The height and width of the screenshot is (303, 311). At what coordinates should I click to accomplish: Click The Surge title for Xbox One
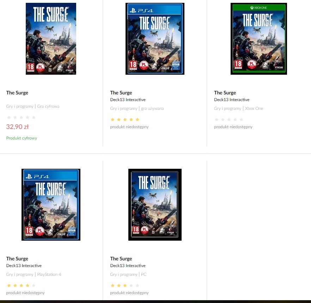pyautogui.click(x=225, y=93)
